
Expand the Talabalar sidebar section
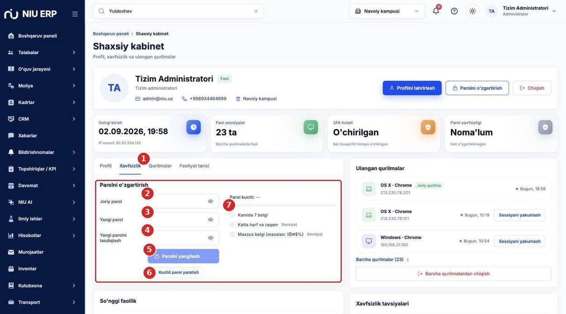(x=42, y=52)
